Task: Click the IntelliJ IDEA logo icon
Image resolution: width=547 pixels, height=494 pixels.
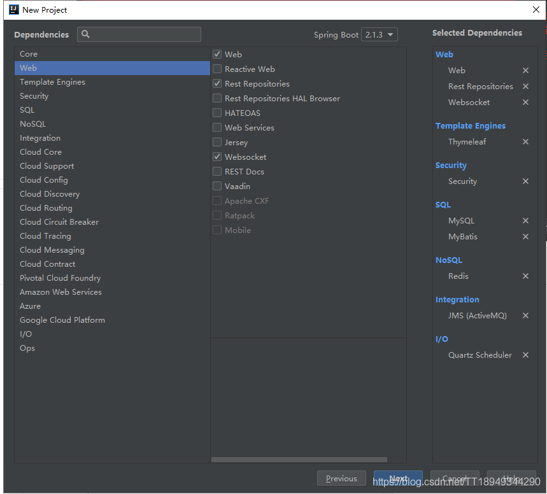Action: 13,10
